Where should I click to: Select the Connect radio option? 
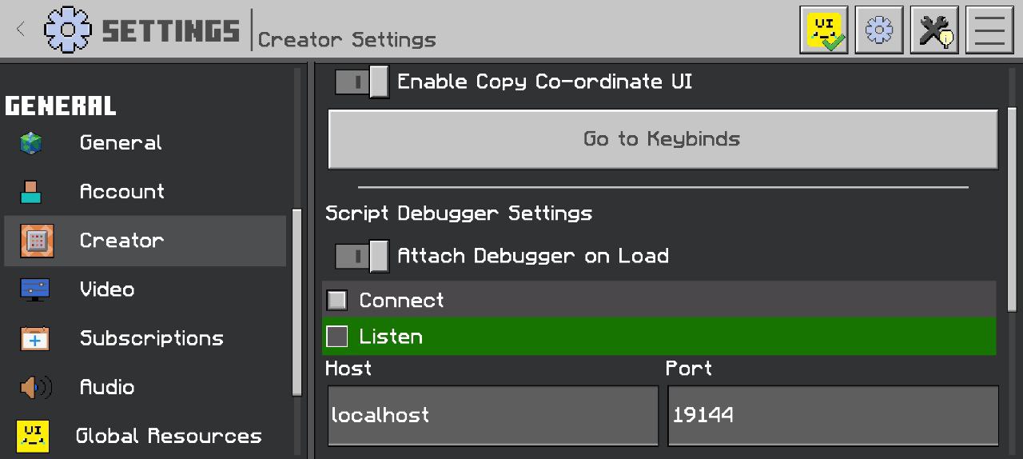tap(337, 300)
